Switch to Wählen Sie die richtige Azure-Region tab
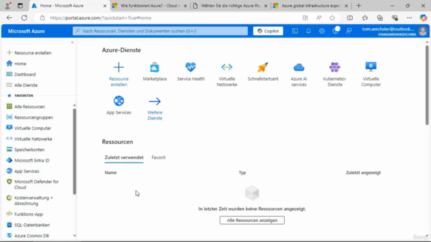431x242 pixels. click(x=230, y=6)
